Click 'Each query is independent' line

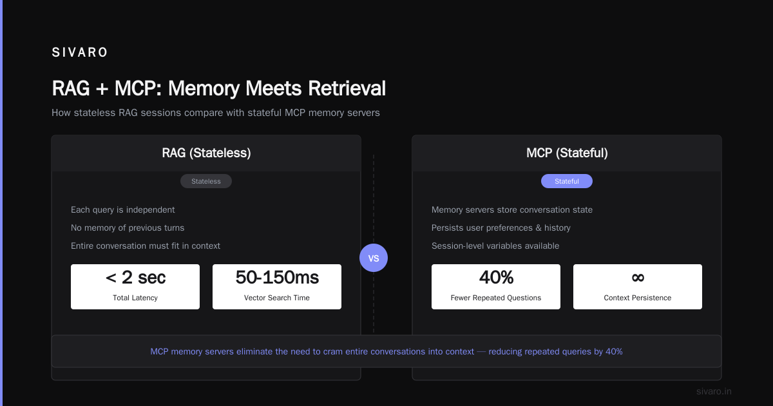(x=123, y=209)
